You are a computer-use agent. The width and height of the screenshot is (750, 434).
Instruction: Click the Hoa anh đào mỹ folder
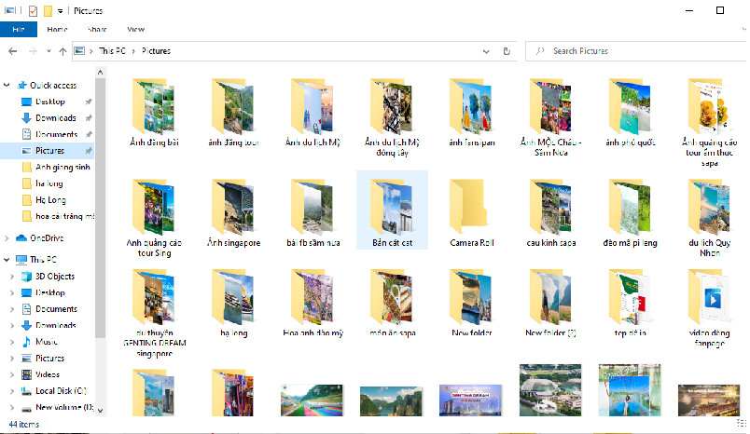point(312,304)
